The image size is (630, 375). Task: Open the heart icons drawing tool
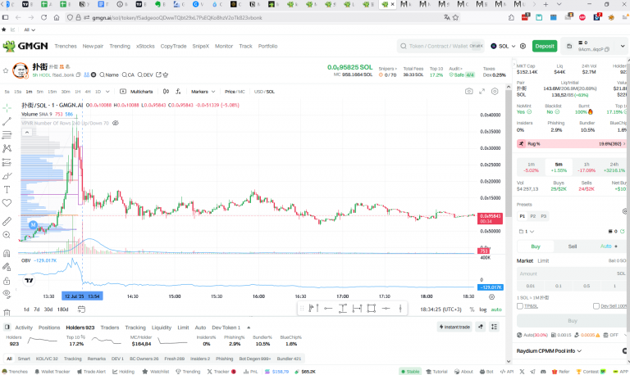[x=7, y=203]
